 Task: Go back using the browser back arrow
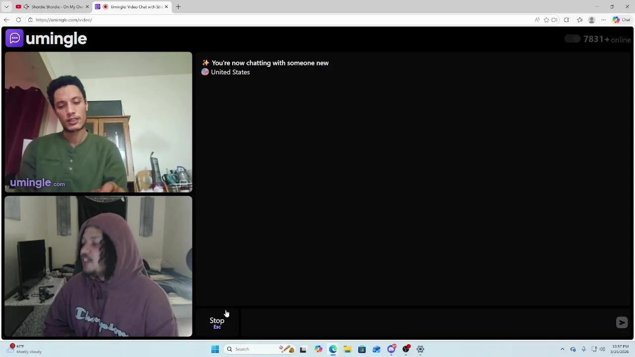[x=6, y=20]
